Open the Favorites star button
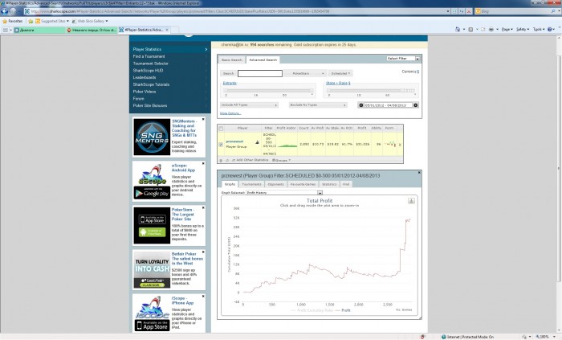This screenshot has height=340, width=562. point(13,21)
